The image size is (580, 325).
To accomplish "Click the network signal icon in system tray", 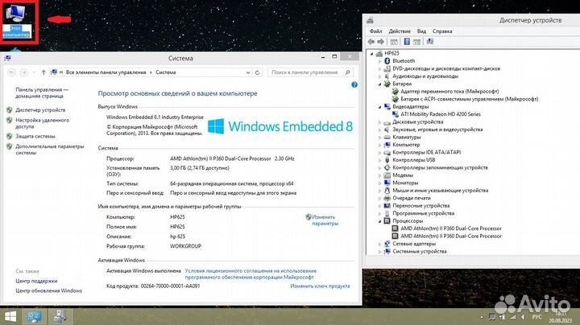I will pos(512,317).
